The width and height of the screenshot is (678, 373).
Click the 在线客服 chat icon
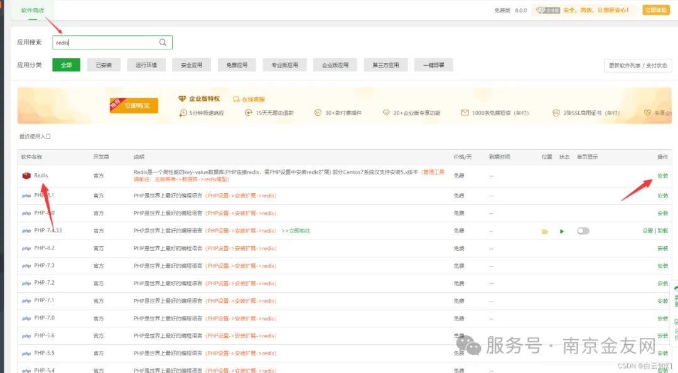pyautogui.click(x=236, y=99)
